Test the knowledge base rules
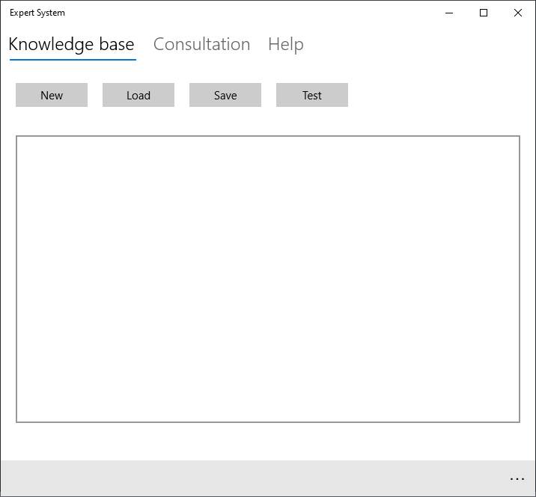 (x=312, y=95)
